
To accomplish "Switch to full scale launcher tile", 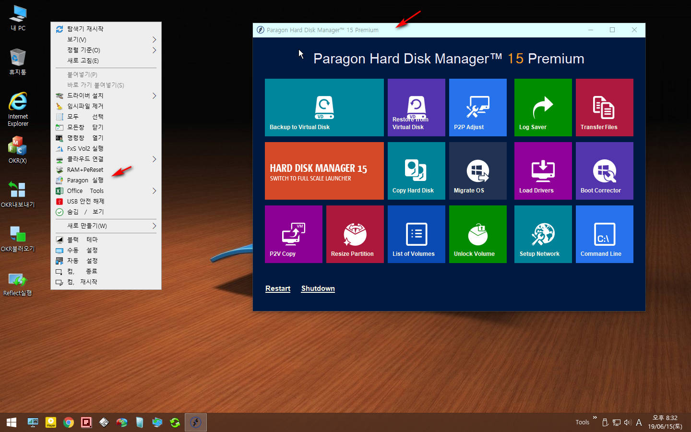I will point(324,171).
